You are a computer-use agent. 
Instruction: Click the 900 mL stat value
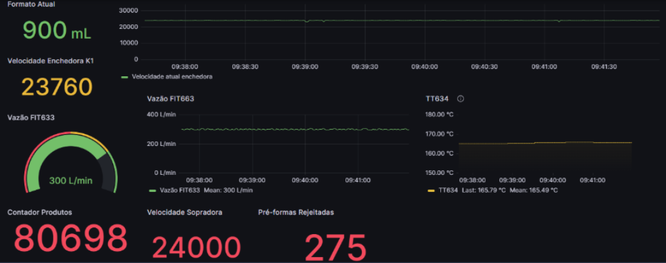(x=57, y=30)
